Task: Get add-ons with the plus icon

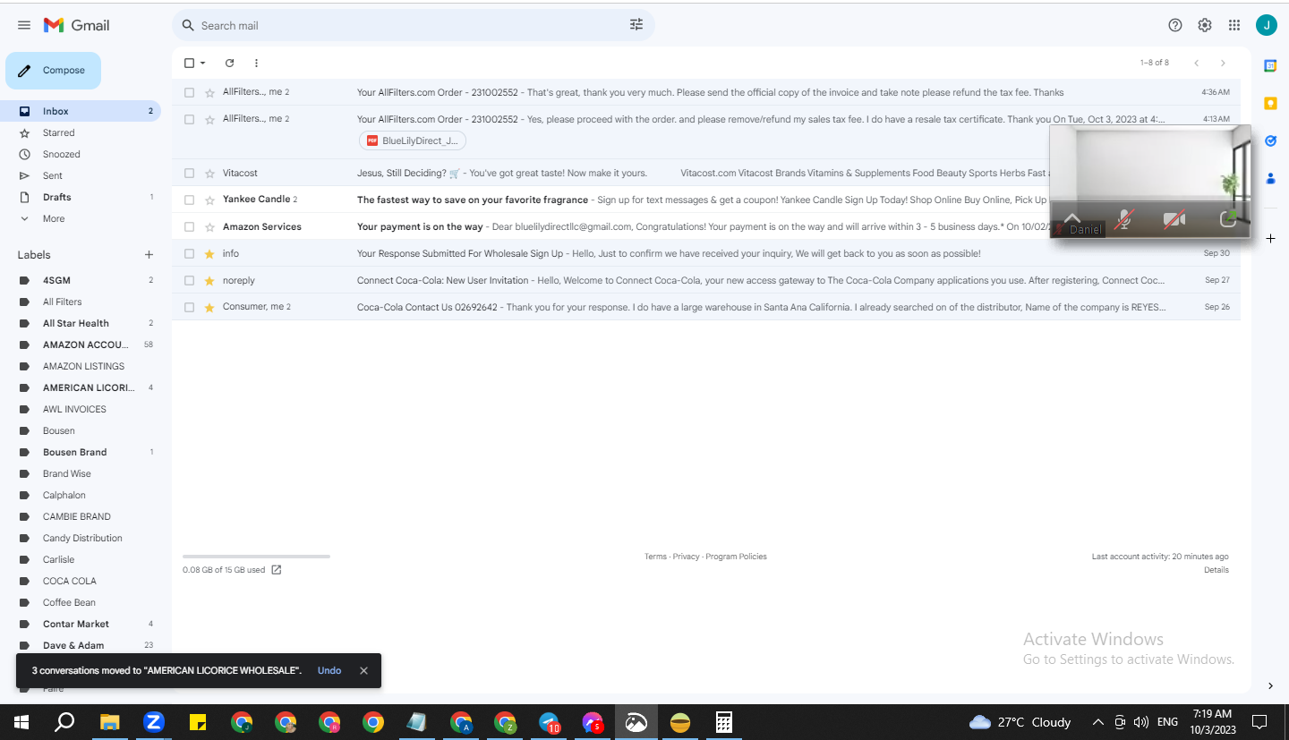Action: (1270, 238)
